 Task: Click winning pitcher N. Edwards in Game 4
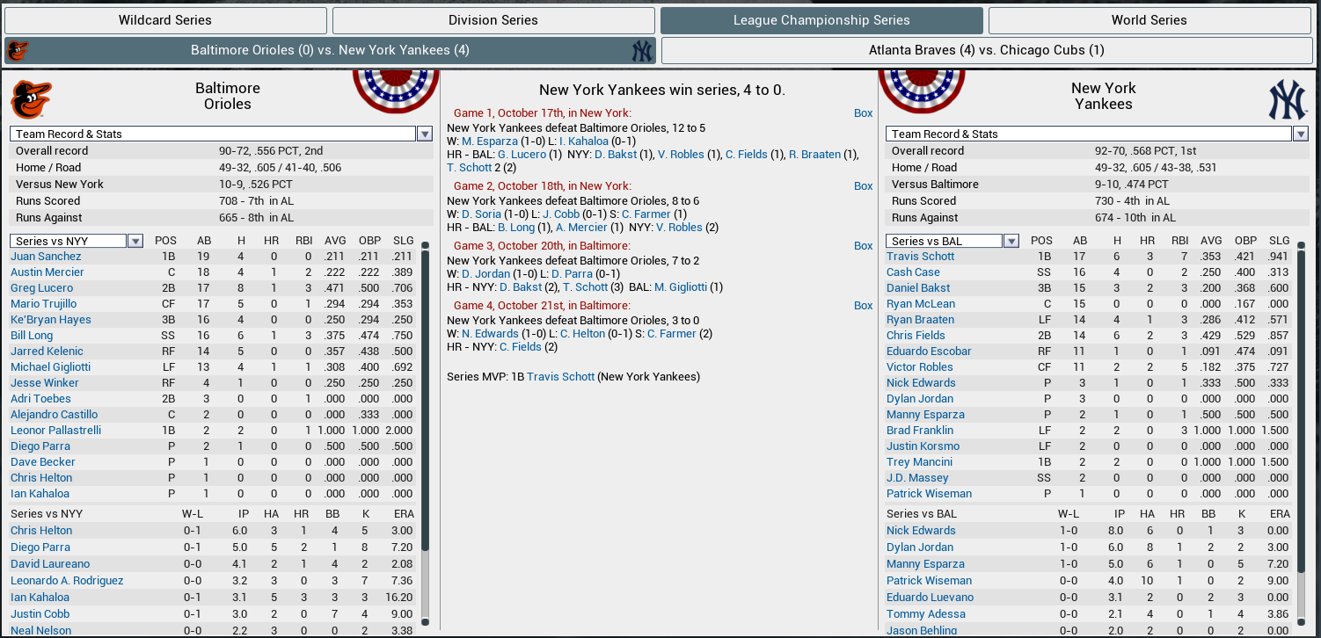coord(492,333)
